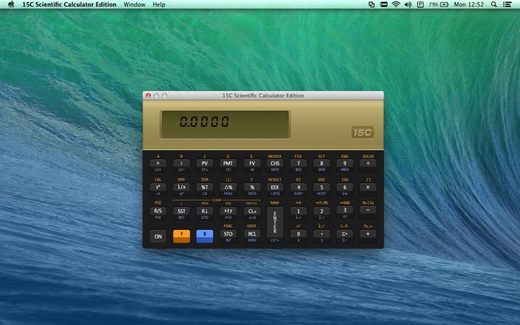The image size is (520, 325).
Task: Click the RCL recall key
Action: 252,236
